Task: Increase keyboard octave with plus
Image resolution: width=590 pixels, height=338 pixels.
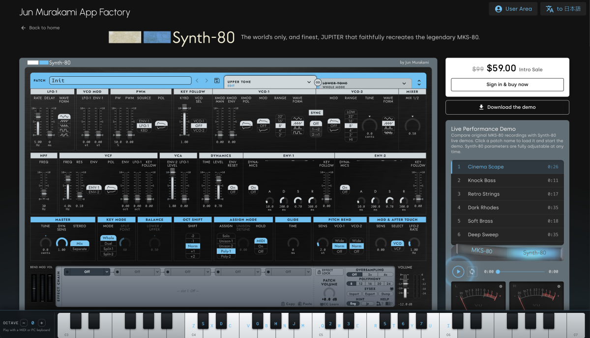Action: click(41, 323)
